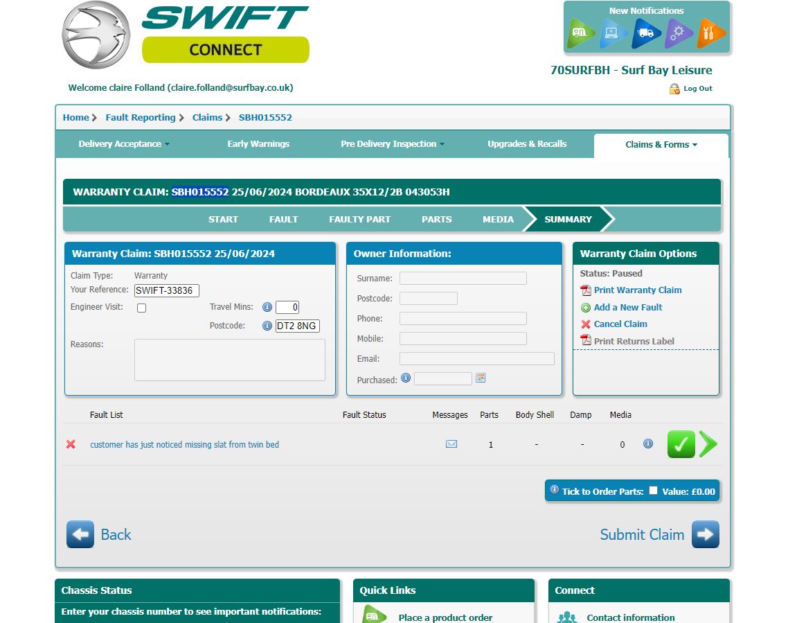Click info icon on Tick to Order Parts
The image size is (797, 623).
[555, 489]
